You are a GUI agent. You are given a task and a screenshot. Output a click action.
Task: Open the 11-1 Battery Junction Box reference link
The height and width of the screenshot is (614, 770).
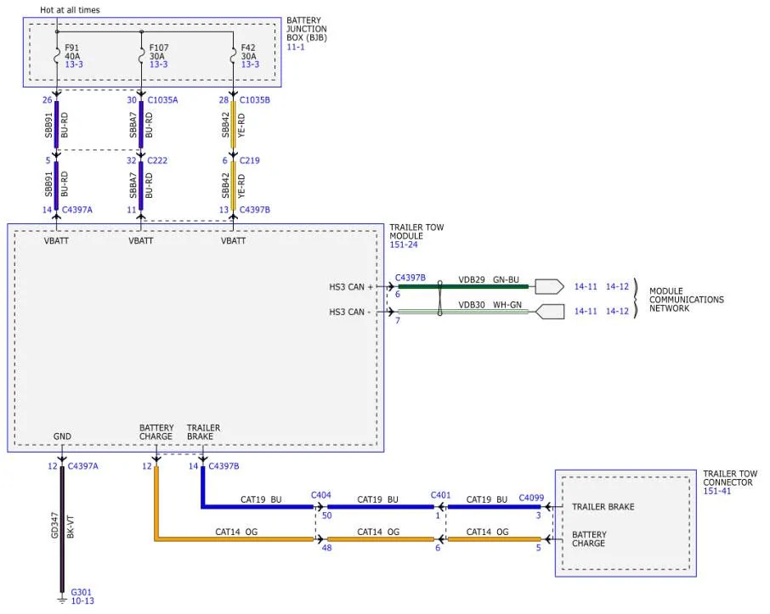296,47
